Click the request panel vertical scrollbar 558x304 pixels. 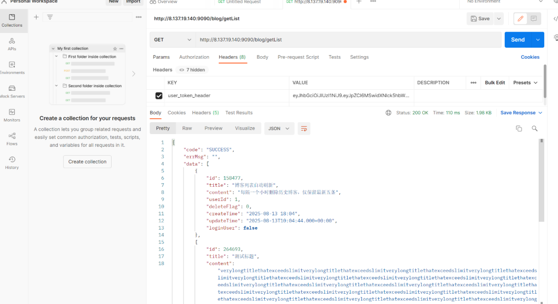pyautogui.click(x=545, y=80)
